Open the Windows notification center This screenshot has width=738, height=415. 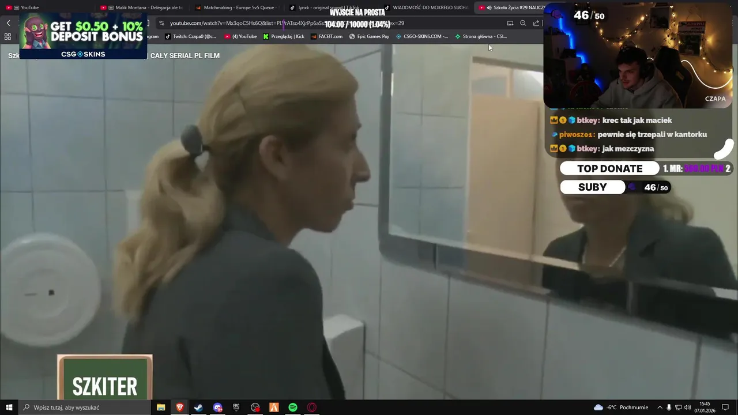(725, 408)
